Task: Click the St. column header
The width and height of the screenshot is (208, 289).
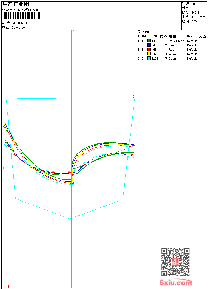Action: pos(156,36)
